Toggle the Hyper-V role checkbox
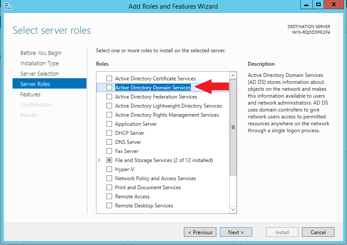 [109, 169]
